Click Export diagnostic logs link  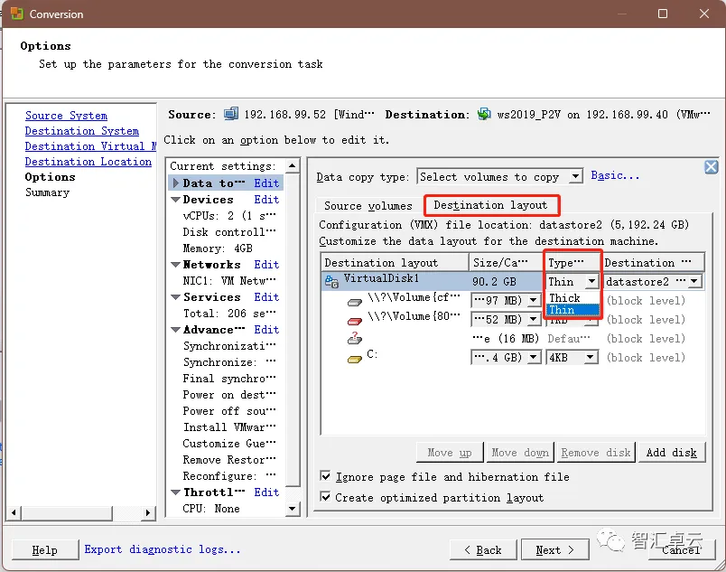click(x=163, y=549)
